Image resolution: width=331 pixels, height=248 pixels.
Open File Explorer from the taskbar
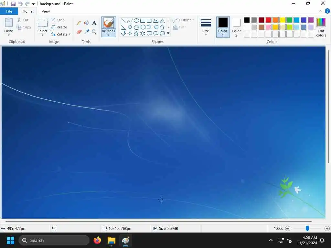111,240
